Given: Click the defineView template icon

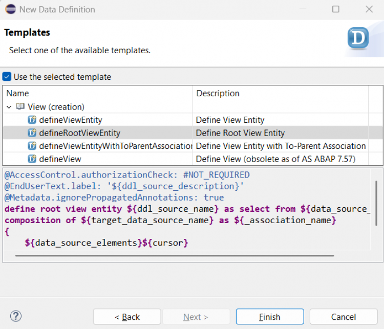Looking at the screenshot, I should point(32,159).
